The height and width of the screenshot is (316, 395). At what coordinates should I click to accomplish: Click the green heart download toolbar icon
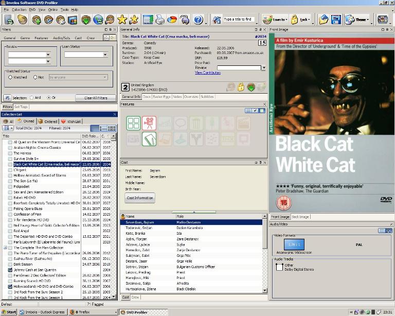[86, 20]
